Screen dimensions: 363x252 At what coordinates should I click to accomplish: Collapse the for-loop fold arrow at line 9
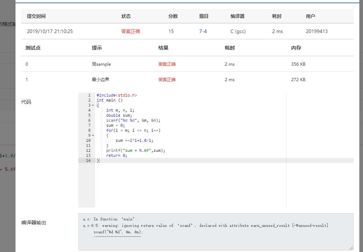point(93,136)
